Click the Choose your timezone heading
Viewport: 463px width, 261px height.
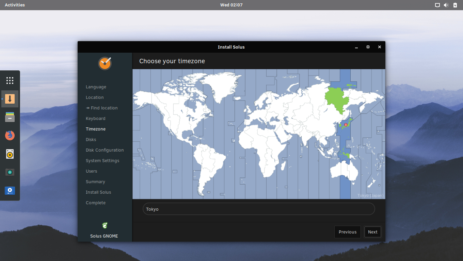point(172,61)
